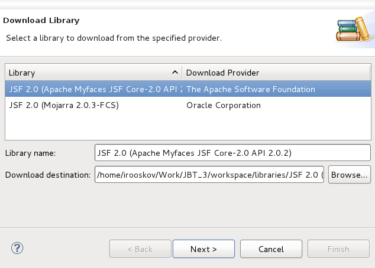Screen dimensions: 375x268
Task: Click The Apache Software Foundation provider cell
Action: 251,89
